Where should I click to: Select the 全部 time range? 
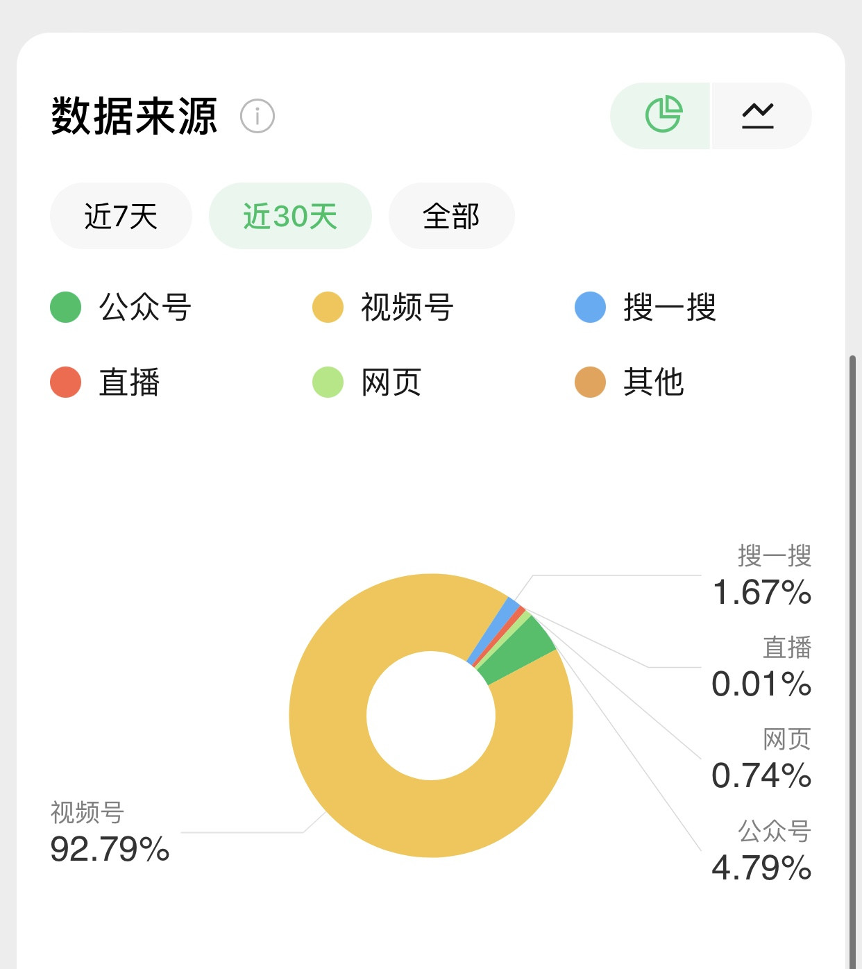pos(451,216)
